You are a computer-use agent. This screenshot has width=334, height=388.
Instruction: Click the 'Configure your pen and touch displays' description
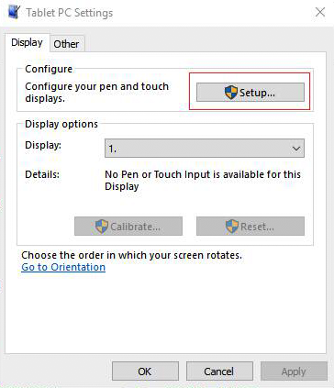pos(96,93)
